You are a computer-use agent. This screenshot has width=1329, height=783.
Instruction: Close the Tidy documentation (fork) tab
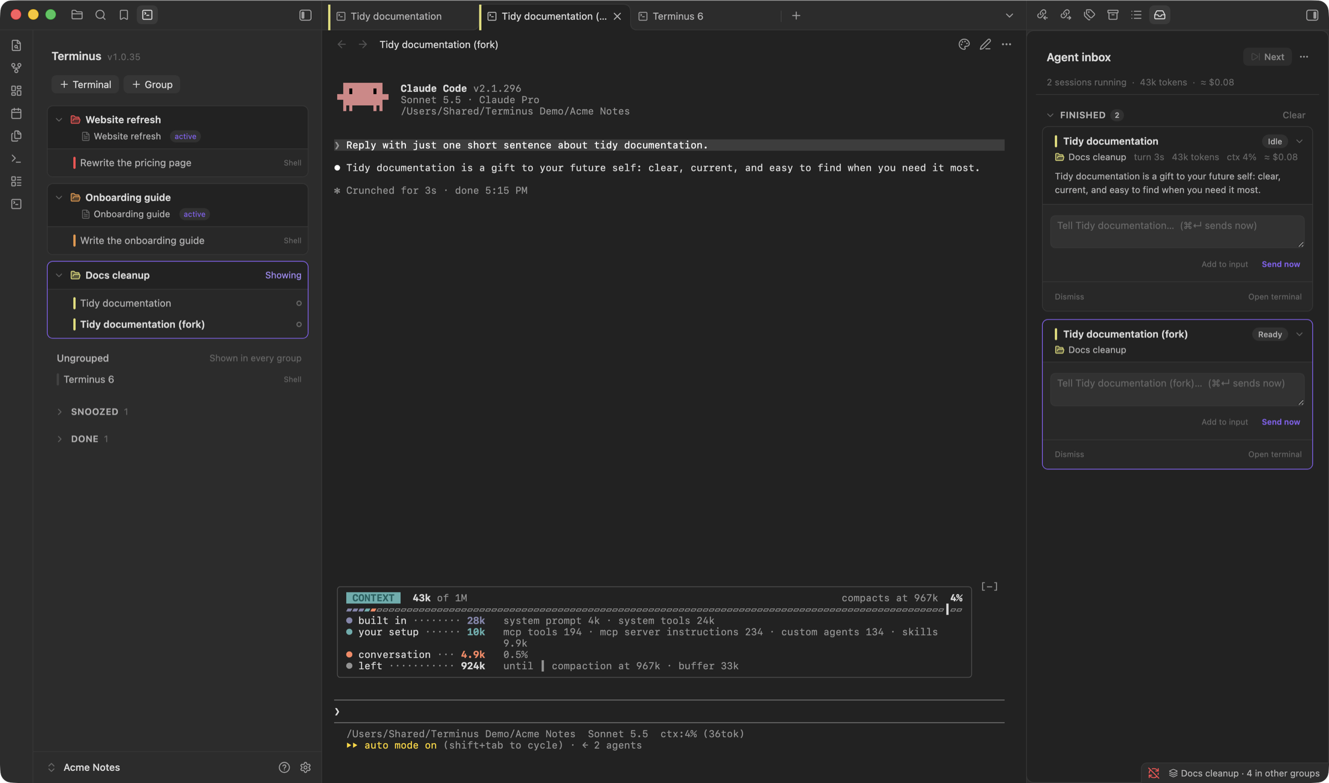pyautogui.click(x=617, y=16)
